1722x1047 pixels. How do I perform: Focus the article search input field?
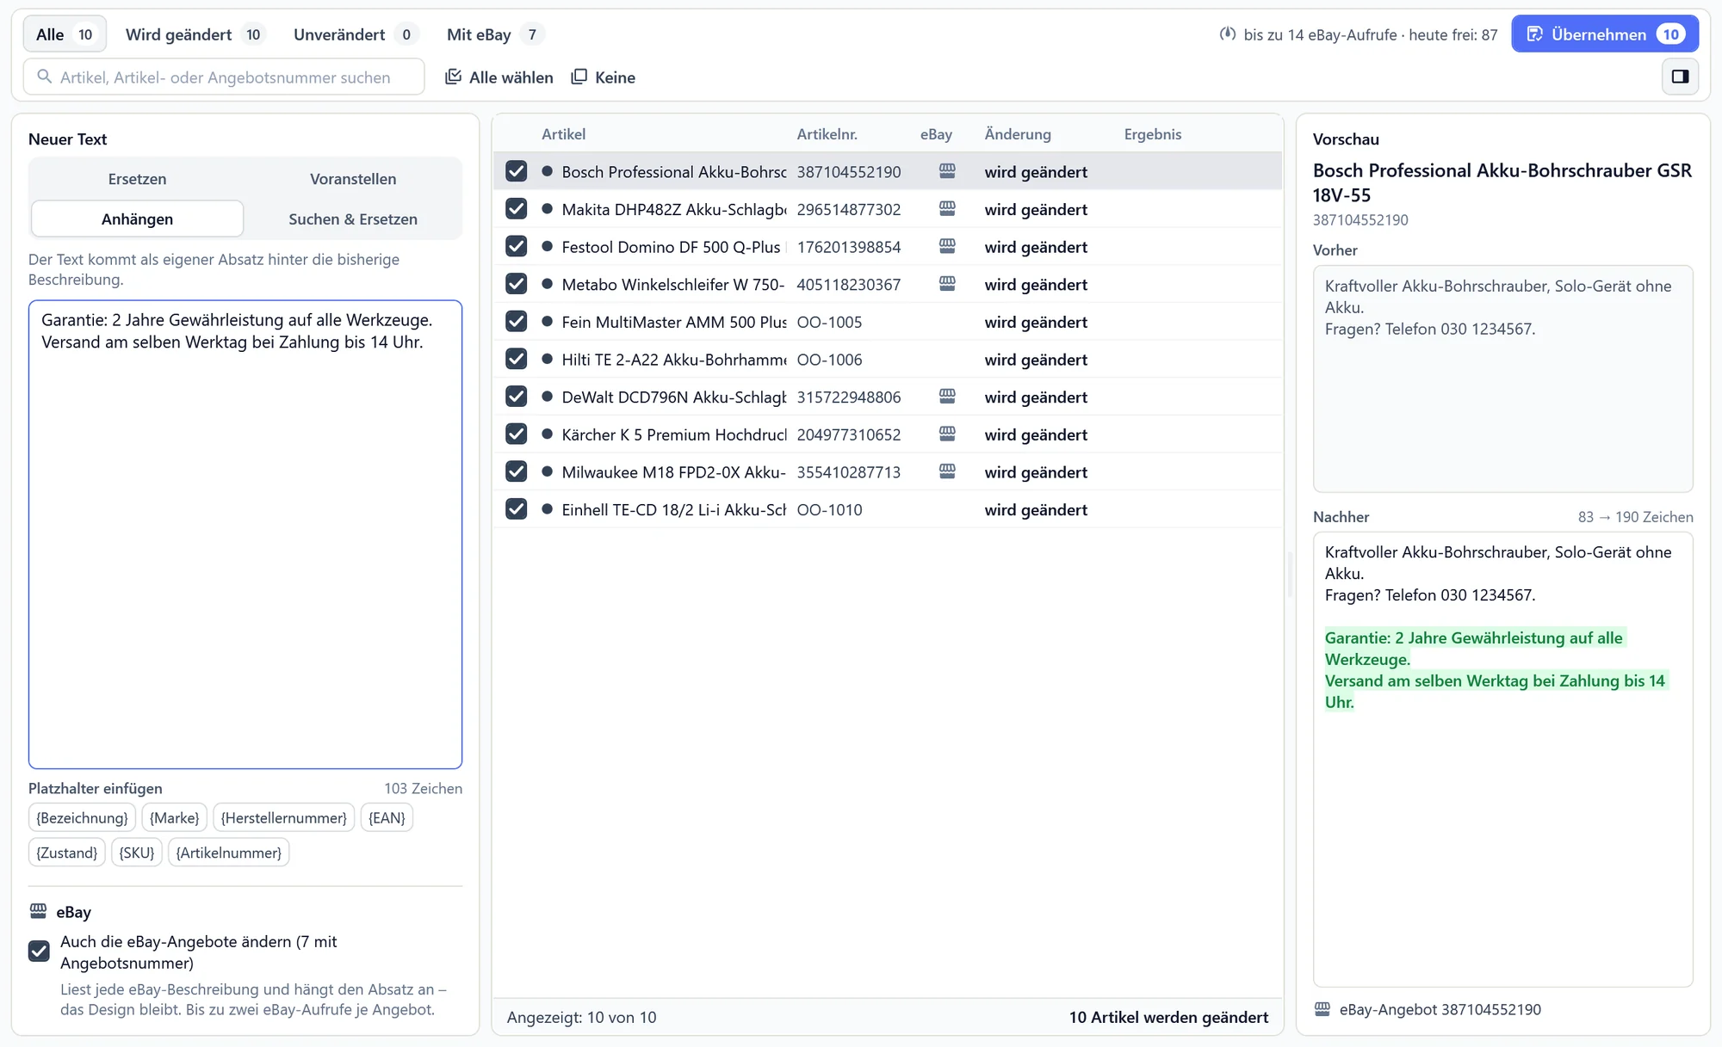click(224, 77)
